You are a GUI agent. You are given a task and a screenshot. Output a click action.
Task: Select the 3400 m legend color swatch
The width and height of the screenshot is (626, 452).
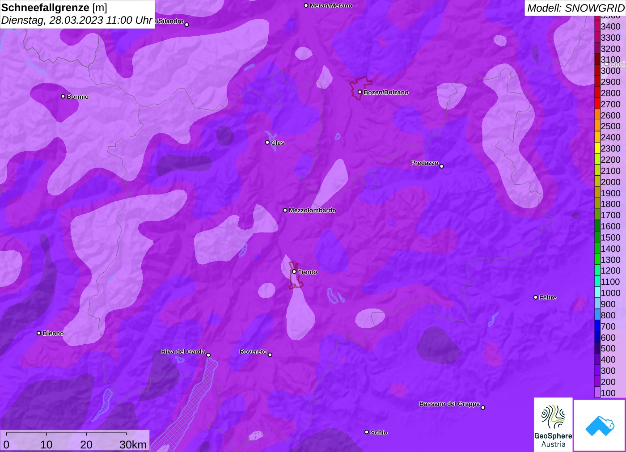pos(597,26)
